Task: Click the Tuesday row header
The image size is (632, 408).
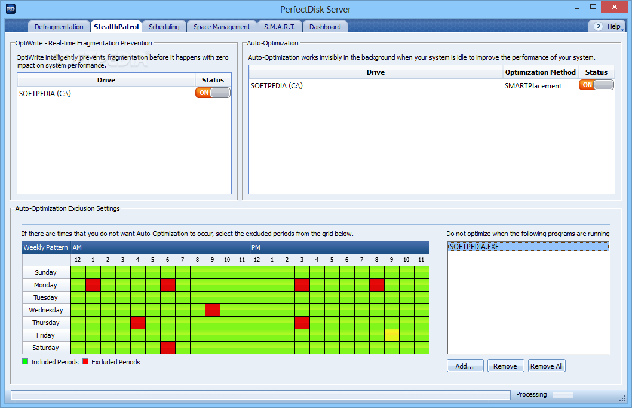Action: click(46, 297)
